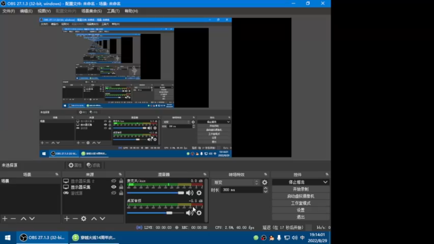This screenshot has width=434, height=244.
Task: Click the mixer panel vertical scrollbar
Action: tap(206, 200)
